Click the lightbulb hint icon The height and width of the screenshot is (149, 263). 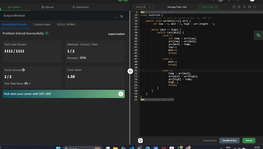140,140
